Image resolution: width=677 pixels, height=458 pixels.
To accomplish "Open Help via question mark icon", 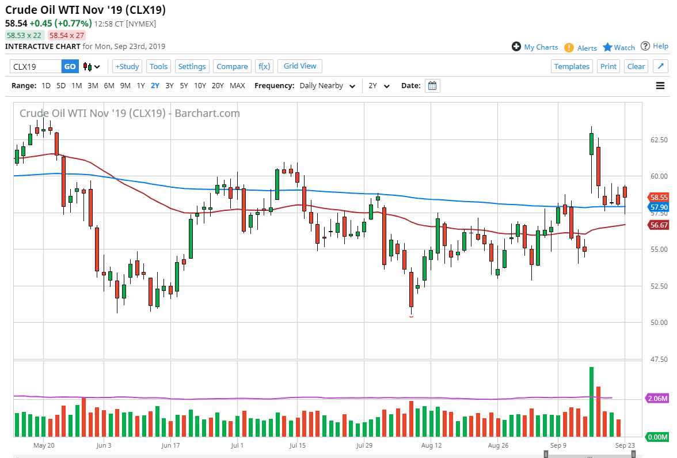I will click(645, 46).
